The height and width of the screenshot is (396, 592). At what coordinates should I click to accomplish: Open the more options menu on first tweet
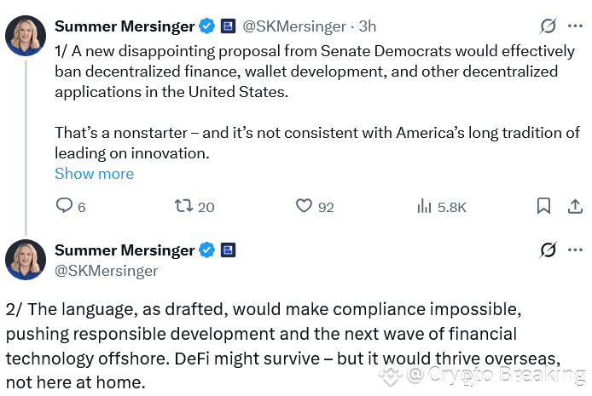[575, 26]
